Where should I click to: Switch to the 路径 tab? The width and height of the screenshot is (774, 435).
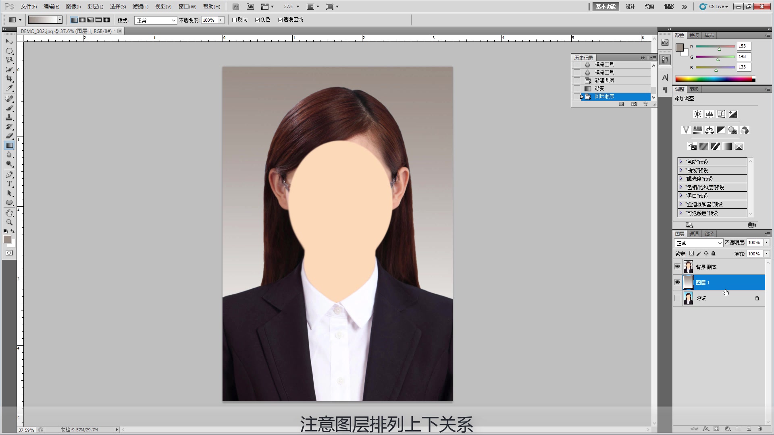709,234
